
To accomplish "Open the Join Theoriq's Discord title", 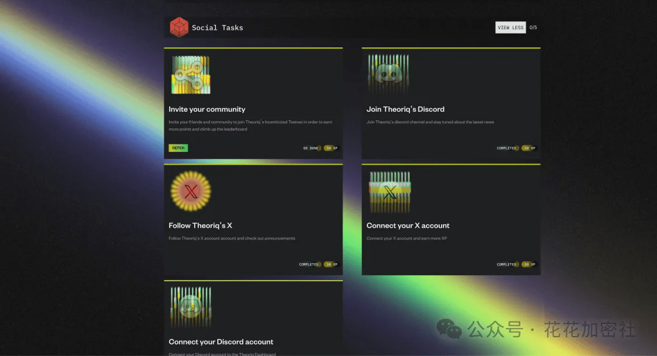I will click(406, 109).
